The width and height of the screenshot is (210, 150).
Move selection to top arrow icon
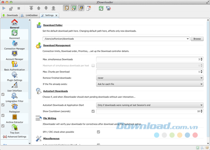[x=31, y=8]
